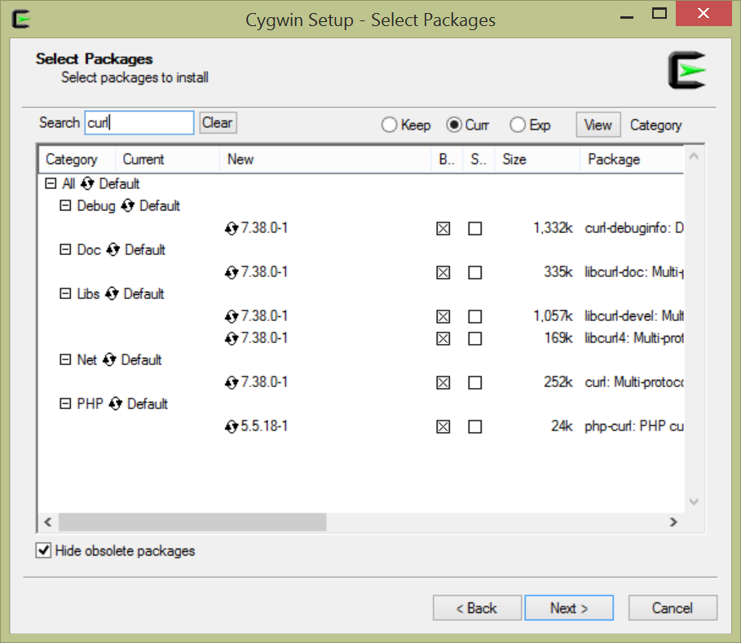Screen dimensions: 741x643
Task: Click the View button
Action: coord(598,125)
